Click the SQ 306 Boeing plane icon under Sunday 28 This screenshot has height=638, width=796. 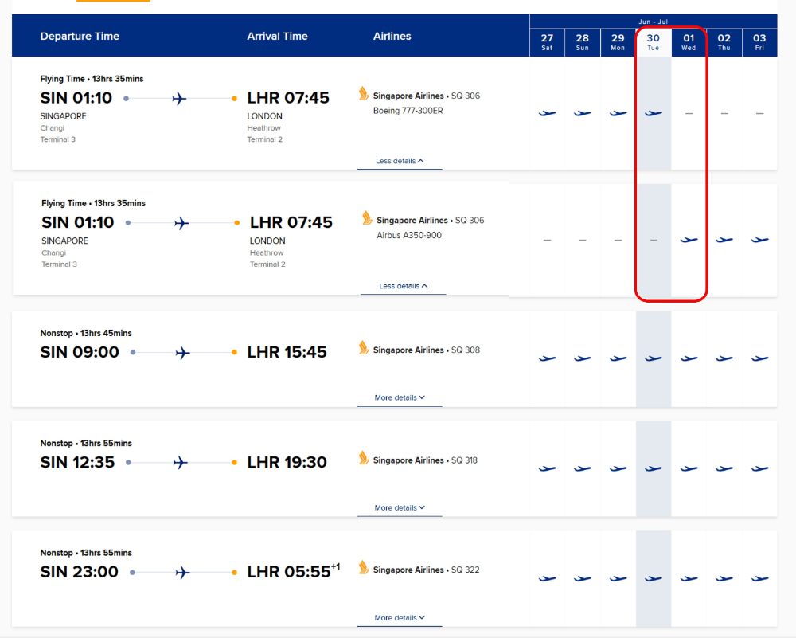coord(583,113)
